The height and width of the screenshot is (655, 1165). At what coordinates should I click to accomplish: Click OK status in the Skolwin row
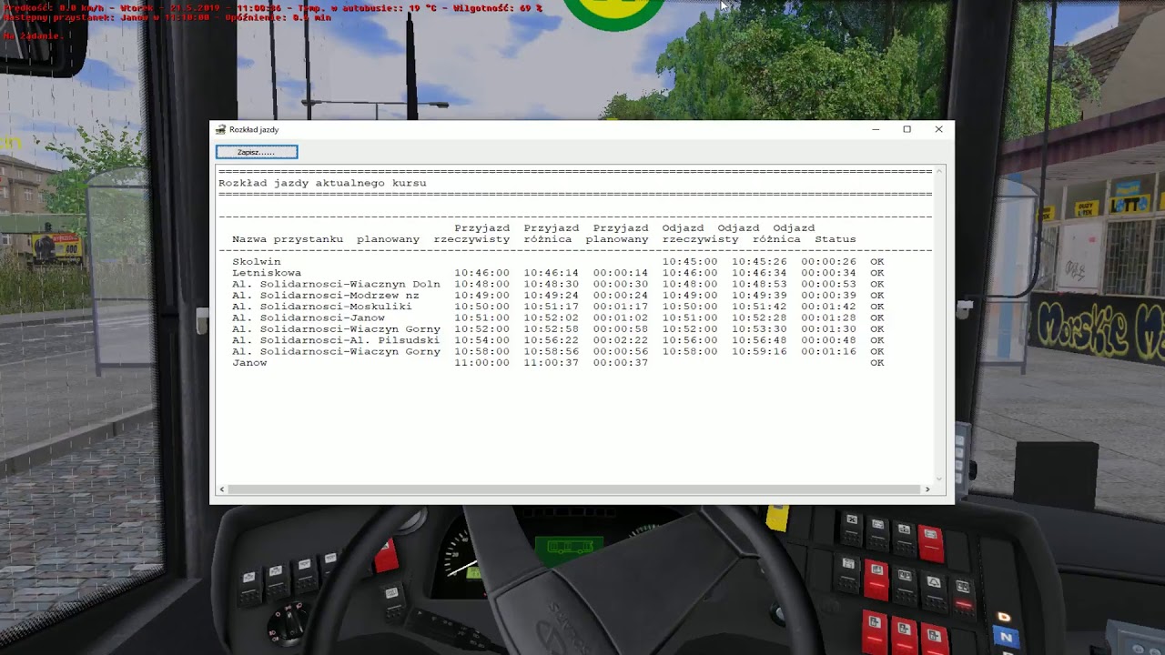pyautogui.click(x=877, y=262)
